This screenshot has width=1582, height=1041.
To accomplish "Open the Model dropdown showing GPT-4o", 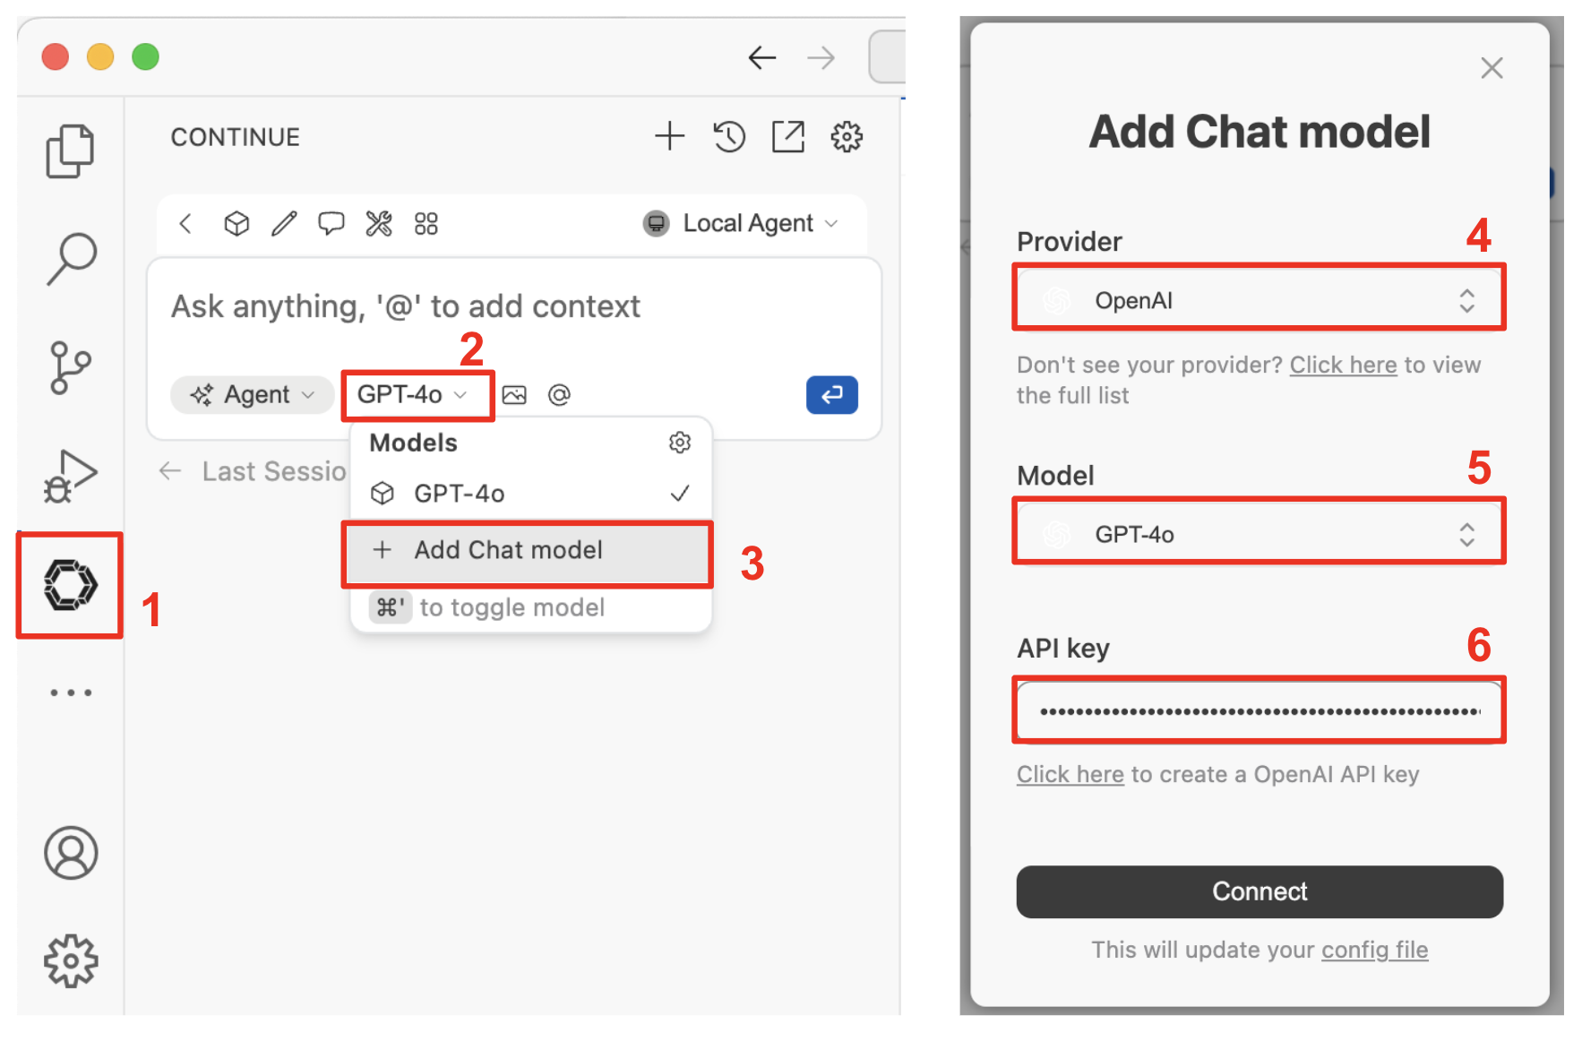I will pyautogui.click(x=1260, y=534).
